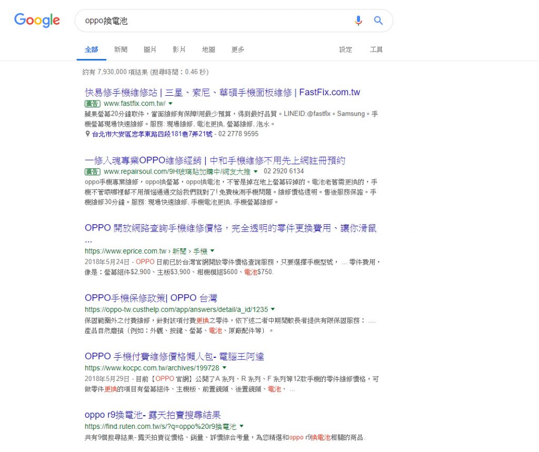This screenshot has height=452, width=539.
Task: Switch to the 影片 tab
Action: 179,49
